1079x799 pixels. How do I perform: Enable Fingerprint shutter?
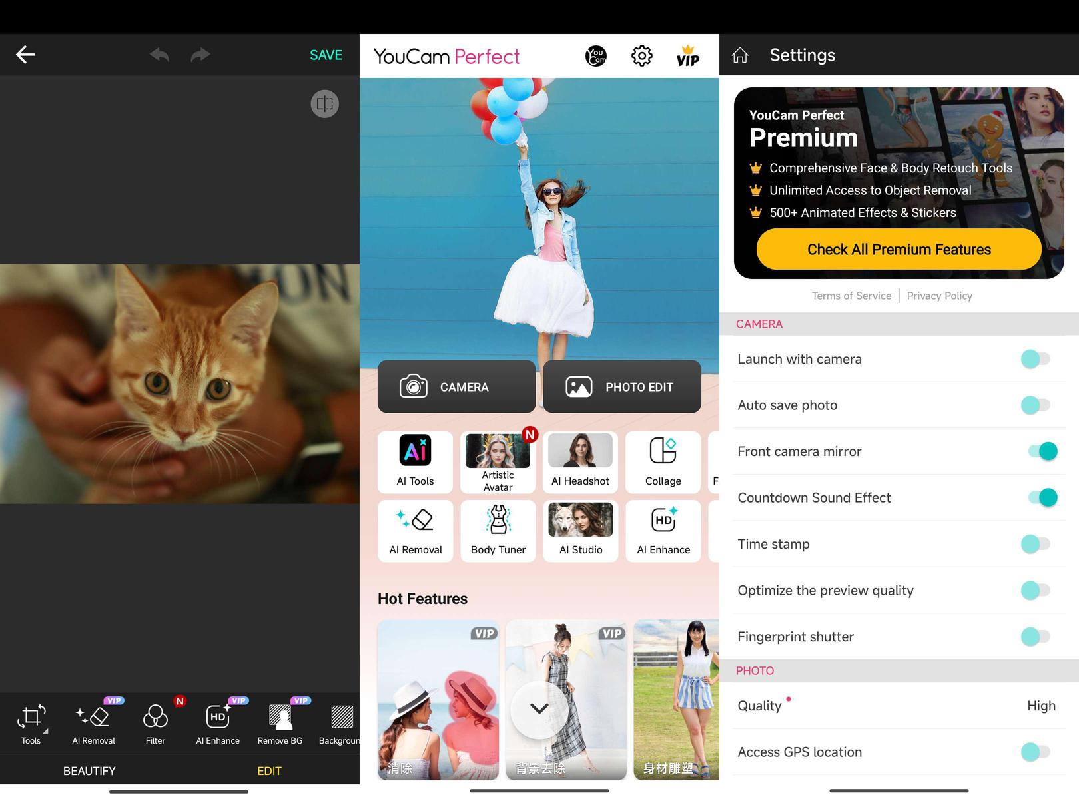[1036, 637]
